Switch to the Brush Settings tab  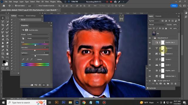point(31,16)
